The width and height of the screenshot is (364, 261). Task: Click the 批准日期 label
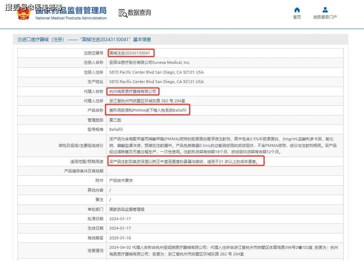coord(95,219)
